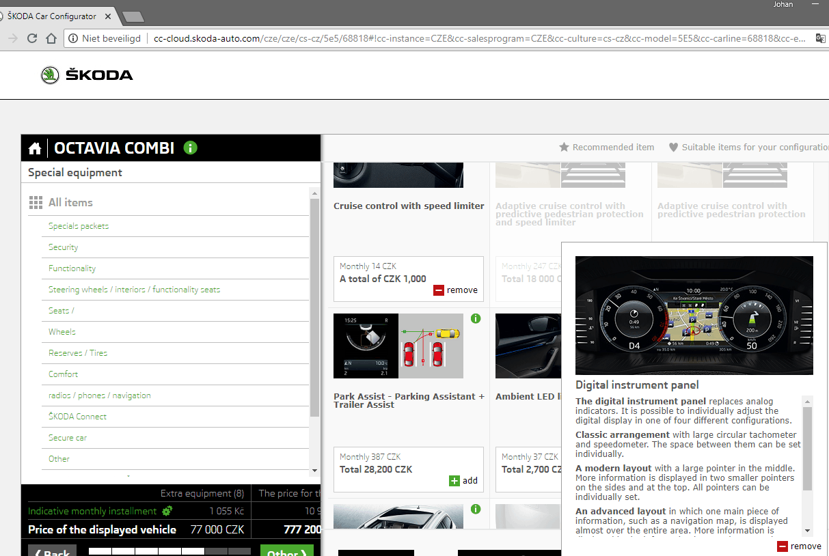Click the popup description scrollbar up arrow

pos(807,401)
